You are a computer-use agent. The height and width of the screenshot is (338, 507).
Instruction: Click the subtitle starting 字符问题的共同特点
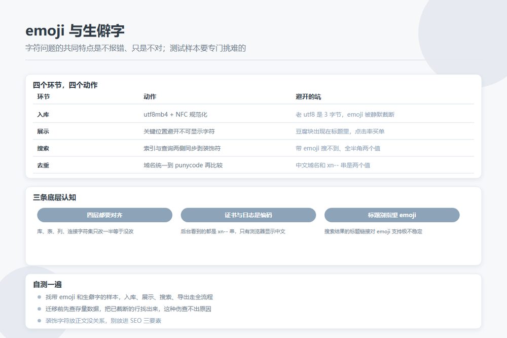[x=135, y=48]
